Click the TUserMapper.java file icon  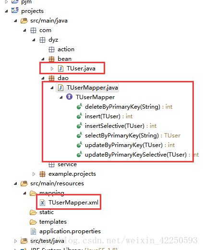[60, 88]
